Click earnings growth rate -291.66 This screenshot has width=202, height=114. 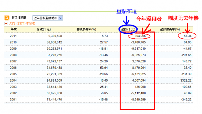point(186,55)
